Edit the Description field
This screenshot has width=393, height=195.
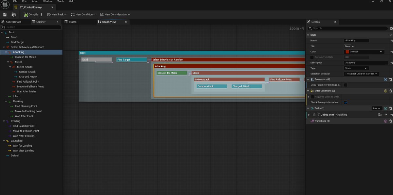tap(366, 63)
